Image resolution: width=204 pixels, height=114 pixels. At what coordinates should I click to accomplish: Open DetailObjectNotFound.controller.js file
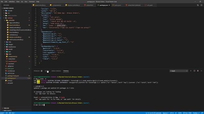click(x=20, y=30)
